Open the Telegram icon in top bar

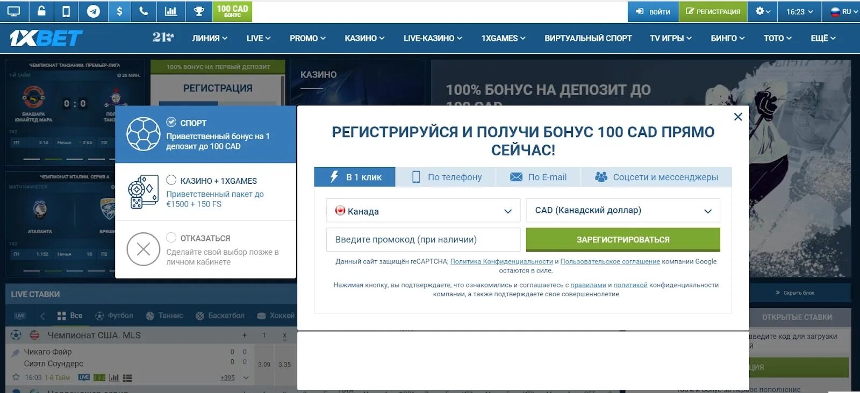click(x=94, y=11)
